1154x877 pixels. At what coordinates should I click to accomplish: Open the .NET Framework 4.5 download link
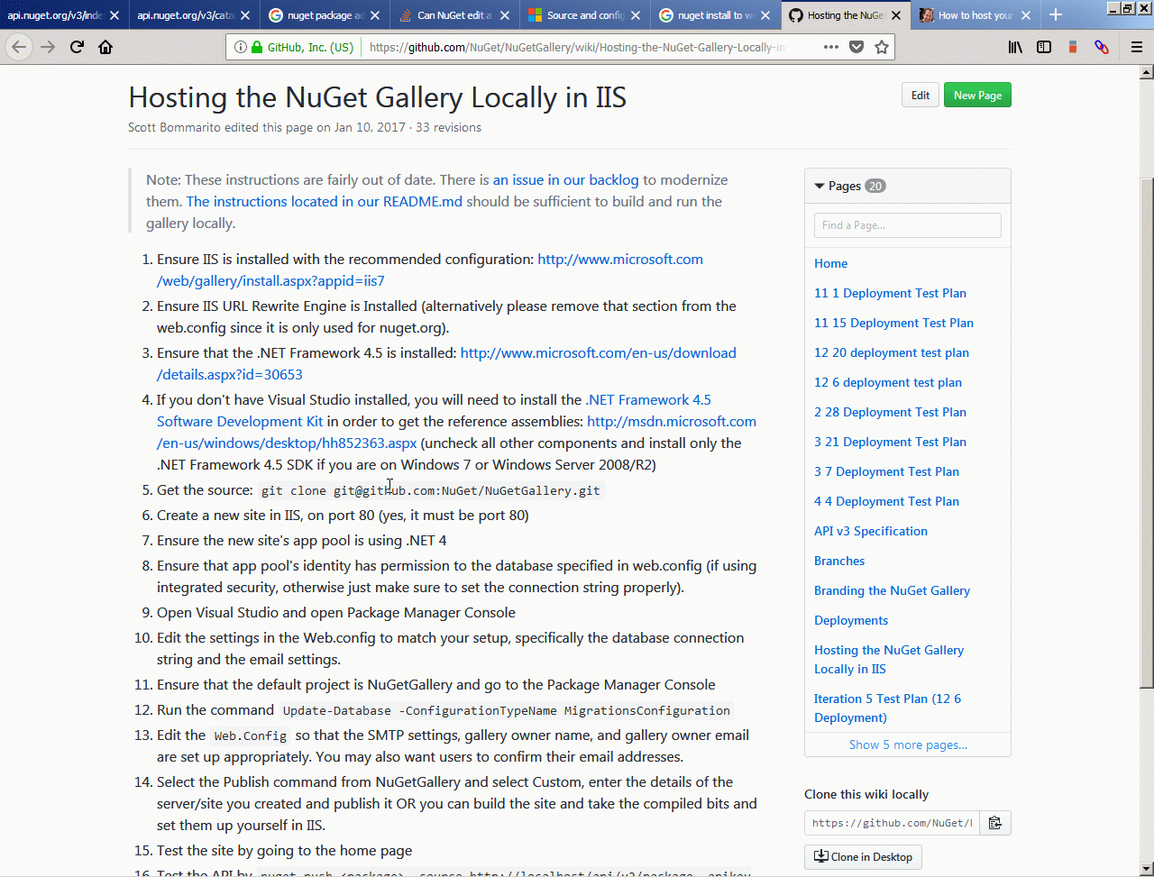point(446,363)
